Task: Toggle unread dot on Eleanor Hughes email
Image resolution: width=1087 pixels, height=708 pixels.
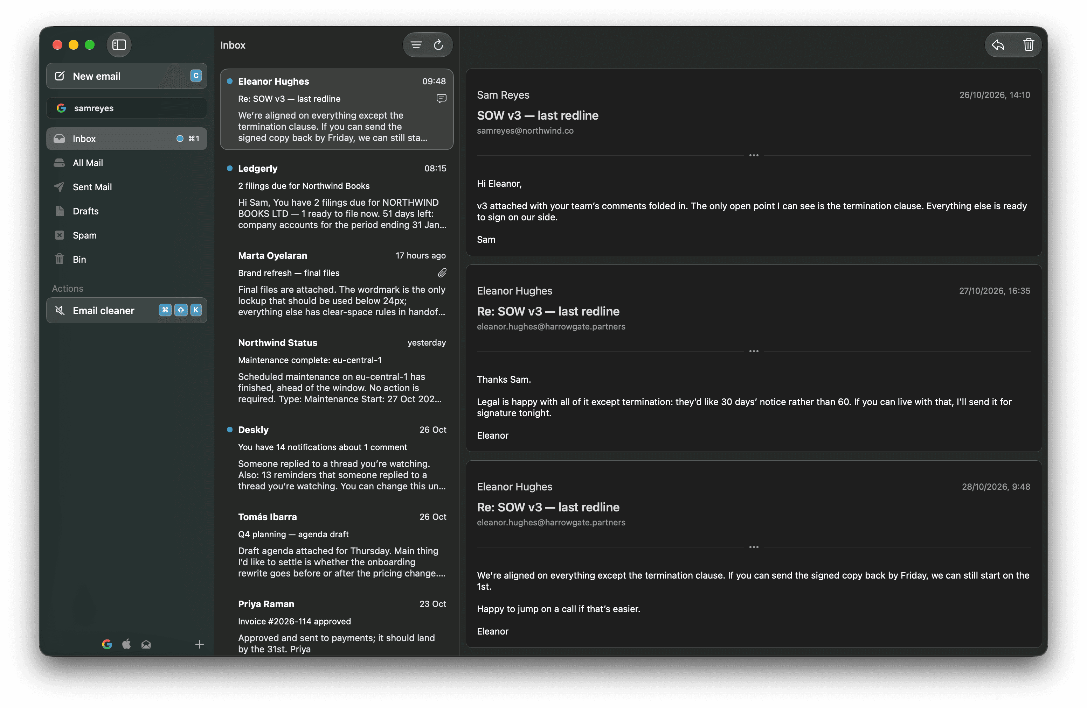Action: tap(230, 81)
